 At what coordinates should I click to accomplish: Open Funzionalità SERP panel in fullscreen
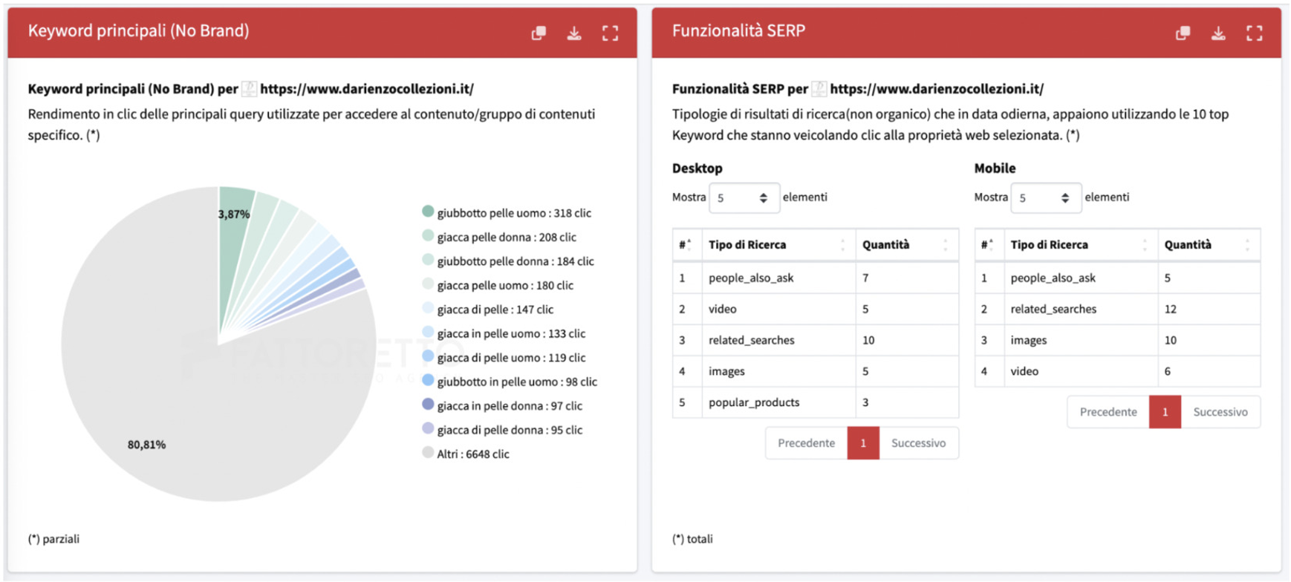(x=1254, y=33)
